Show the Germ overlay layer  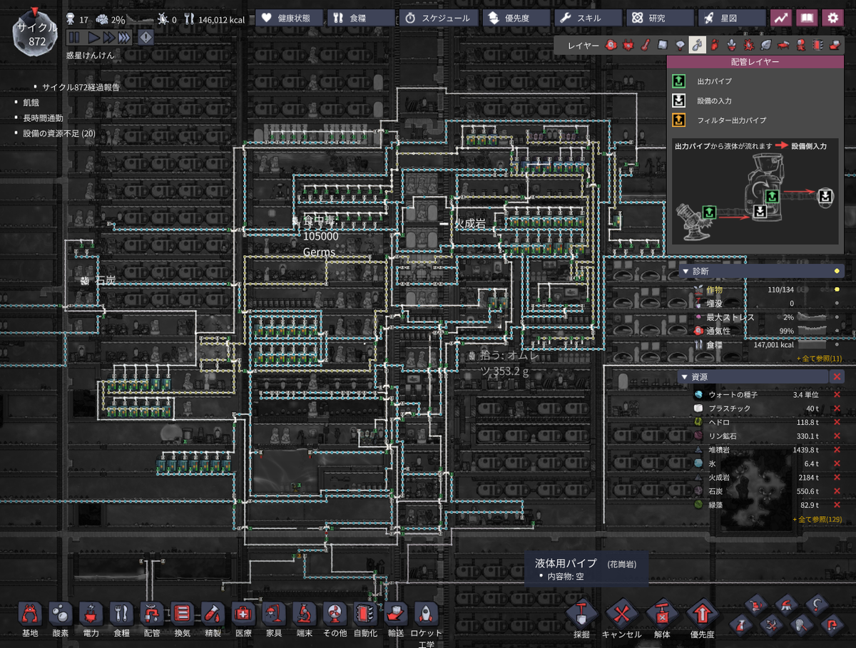(749, 45)
